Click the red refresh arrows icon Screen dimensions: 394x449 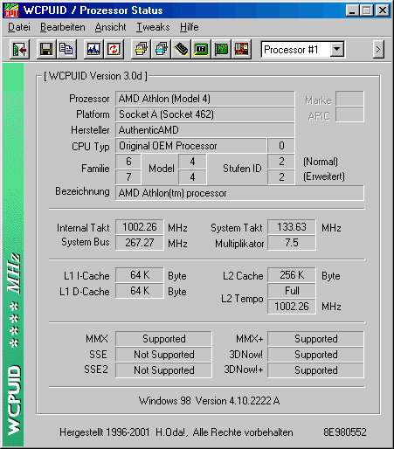click(x=114, y=50)
